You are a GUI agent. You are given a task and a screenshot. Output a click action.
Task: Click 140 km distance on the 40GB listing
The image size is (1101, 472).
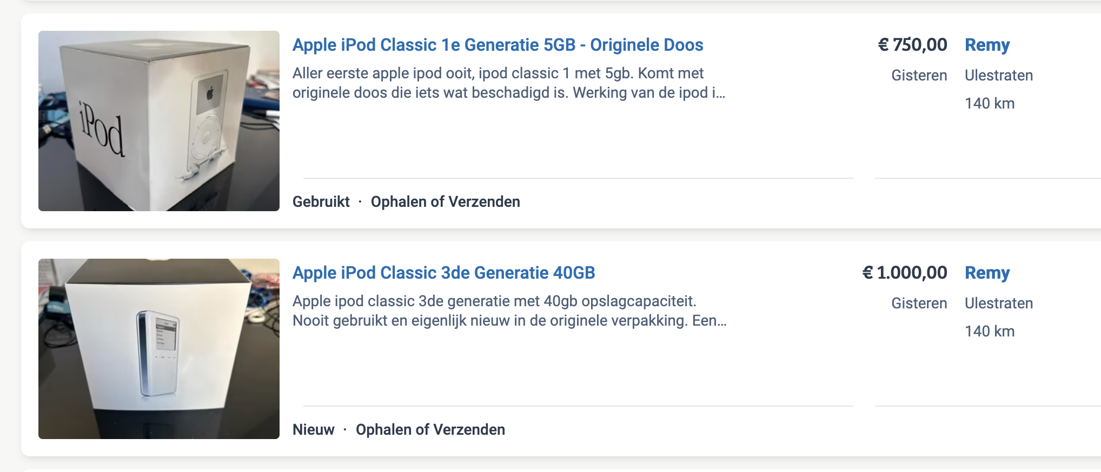click(990, 332)
